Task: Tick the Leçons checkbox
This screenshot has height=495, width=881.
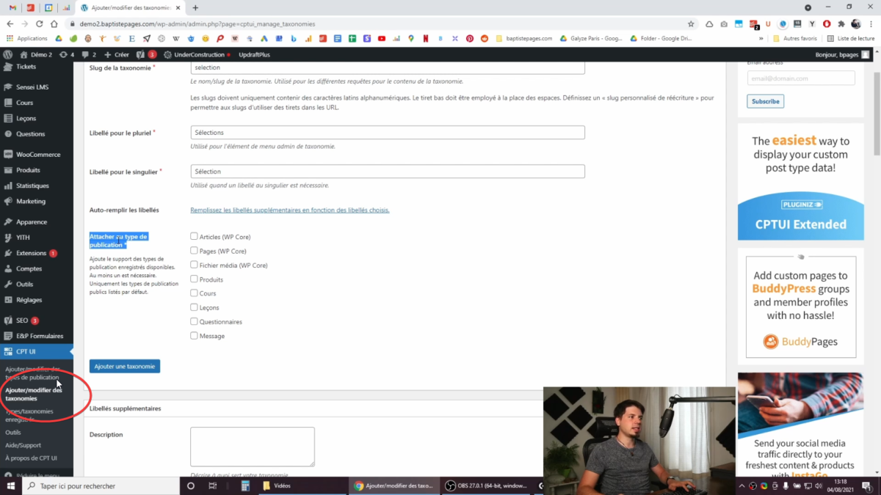Action: (194, 307)
